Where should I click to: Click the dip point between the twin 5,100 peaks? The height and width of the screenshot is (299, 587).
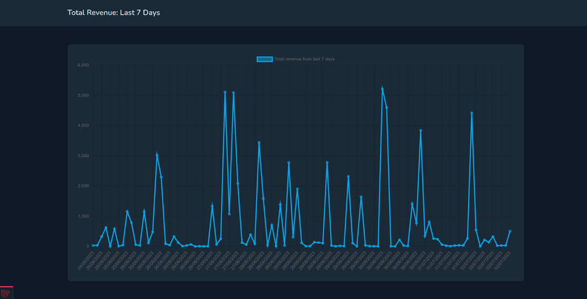coord(229,214)
